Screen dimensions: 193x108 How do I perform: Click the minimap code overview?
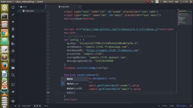click(x=184, y=17)
